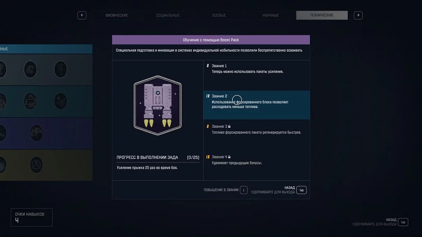Click Tab key icon inside skill panel
Screen dimensions: 422x237
301,190
